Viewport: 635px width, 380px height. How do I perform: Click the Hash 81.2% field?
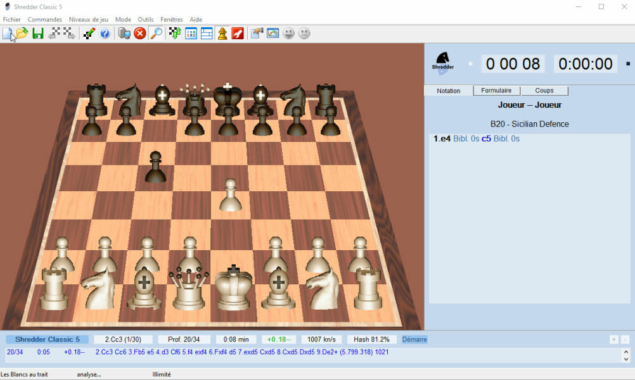tap(371, 339)
